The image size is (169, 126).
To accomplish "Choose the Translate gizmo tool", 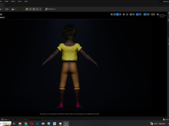I will click(114, 14).
